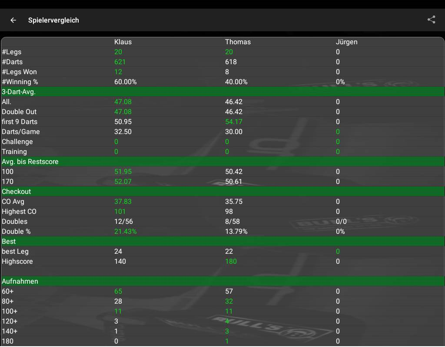Click Klaus's 60+ value 65
The height and width of the screenshot is (347, 445).
coord(118,291)
